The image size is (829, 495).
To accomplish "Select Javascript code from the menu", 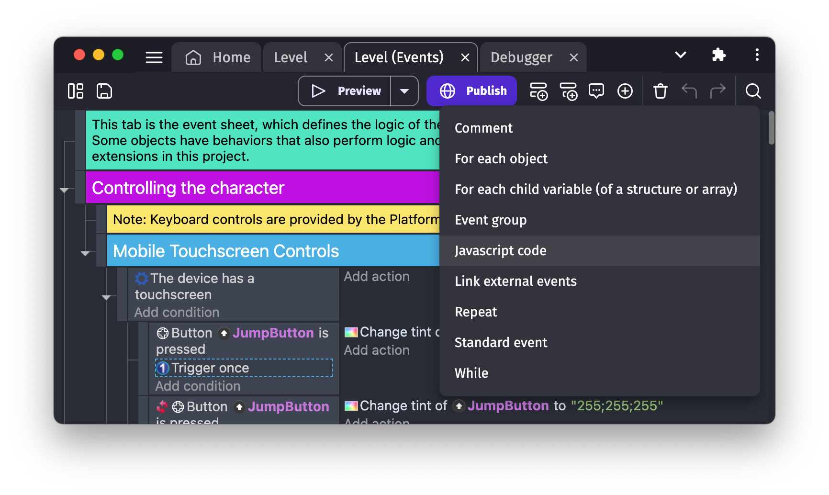I will [x=500, y=250].
